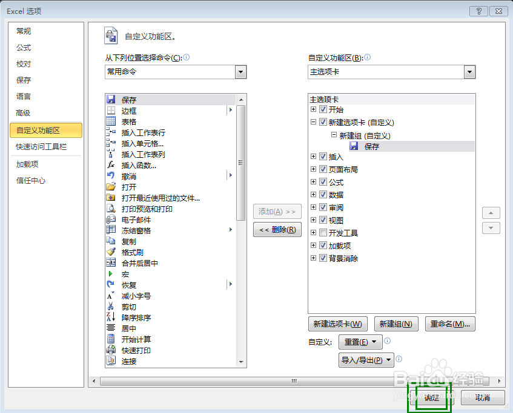Viewport: 513px width, 413px height.
Task: Click the 打开最近使用过的文件 icon
Action: (111, 197)
